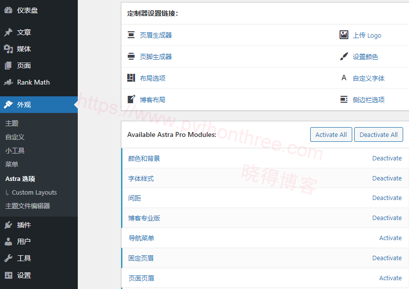409x289 pixels.
Task: Click the sliders icon beside 设置
Action: point(8,275)
